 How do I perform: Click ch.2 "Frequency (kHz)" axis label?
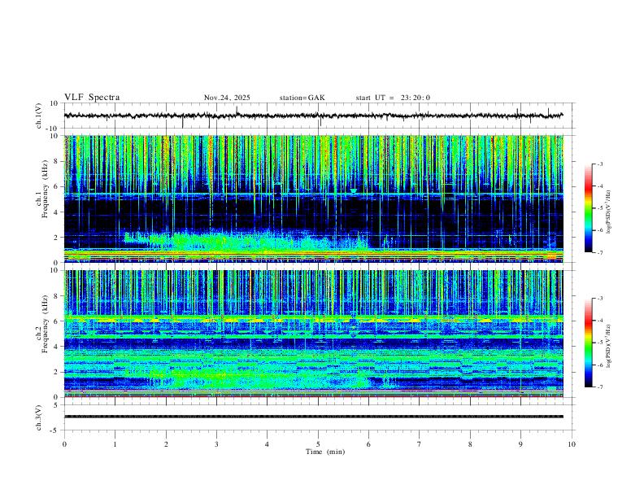tap(45, 324)
